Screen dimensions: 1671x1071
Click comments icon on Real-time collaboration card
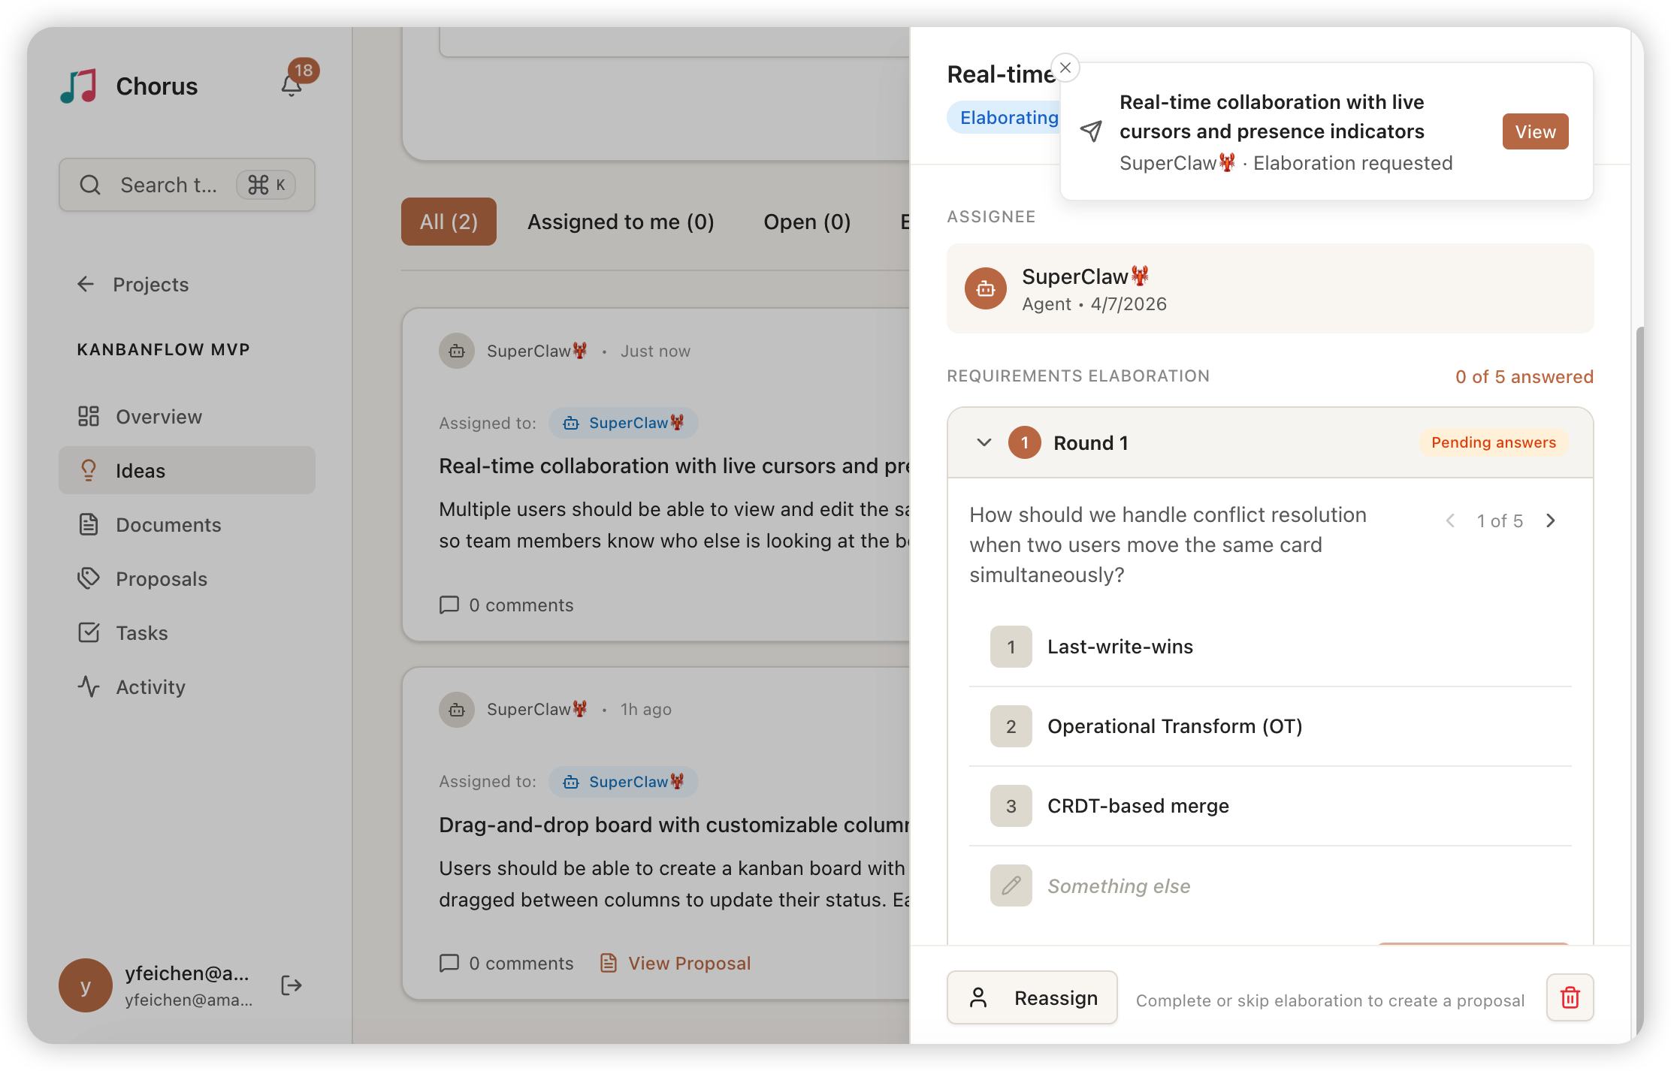pos(449,605)
